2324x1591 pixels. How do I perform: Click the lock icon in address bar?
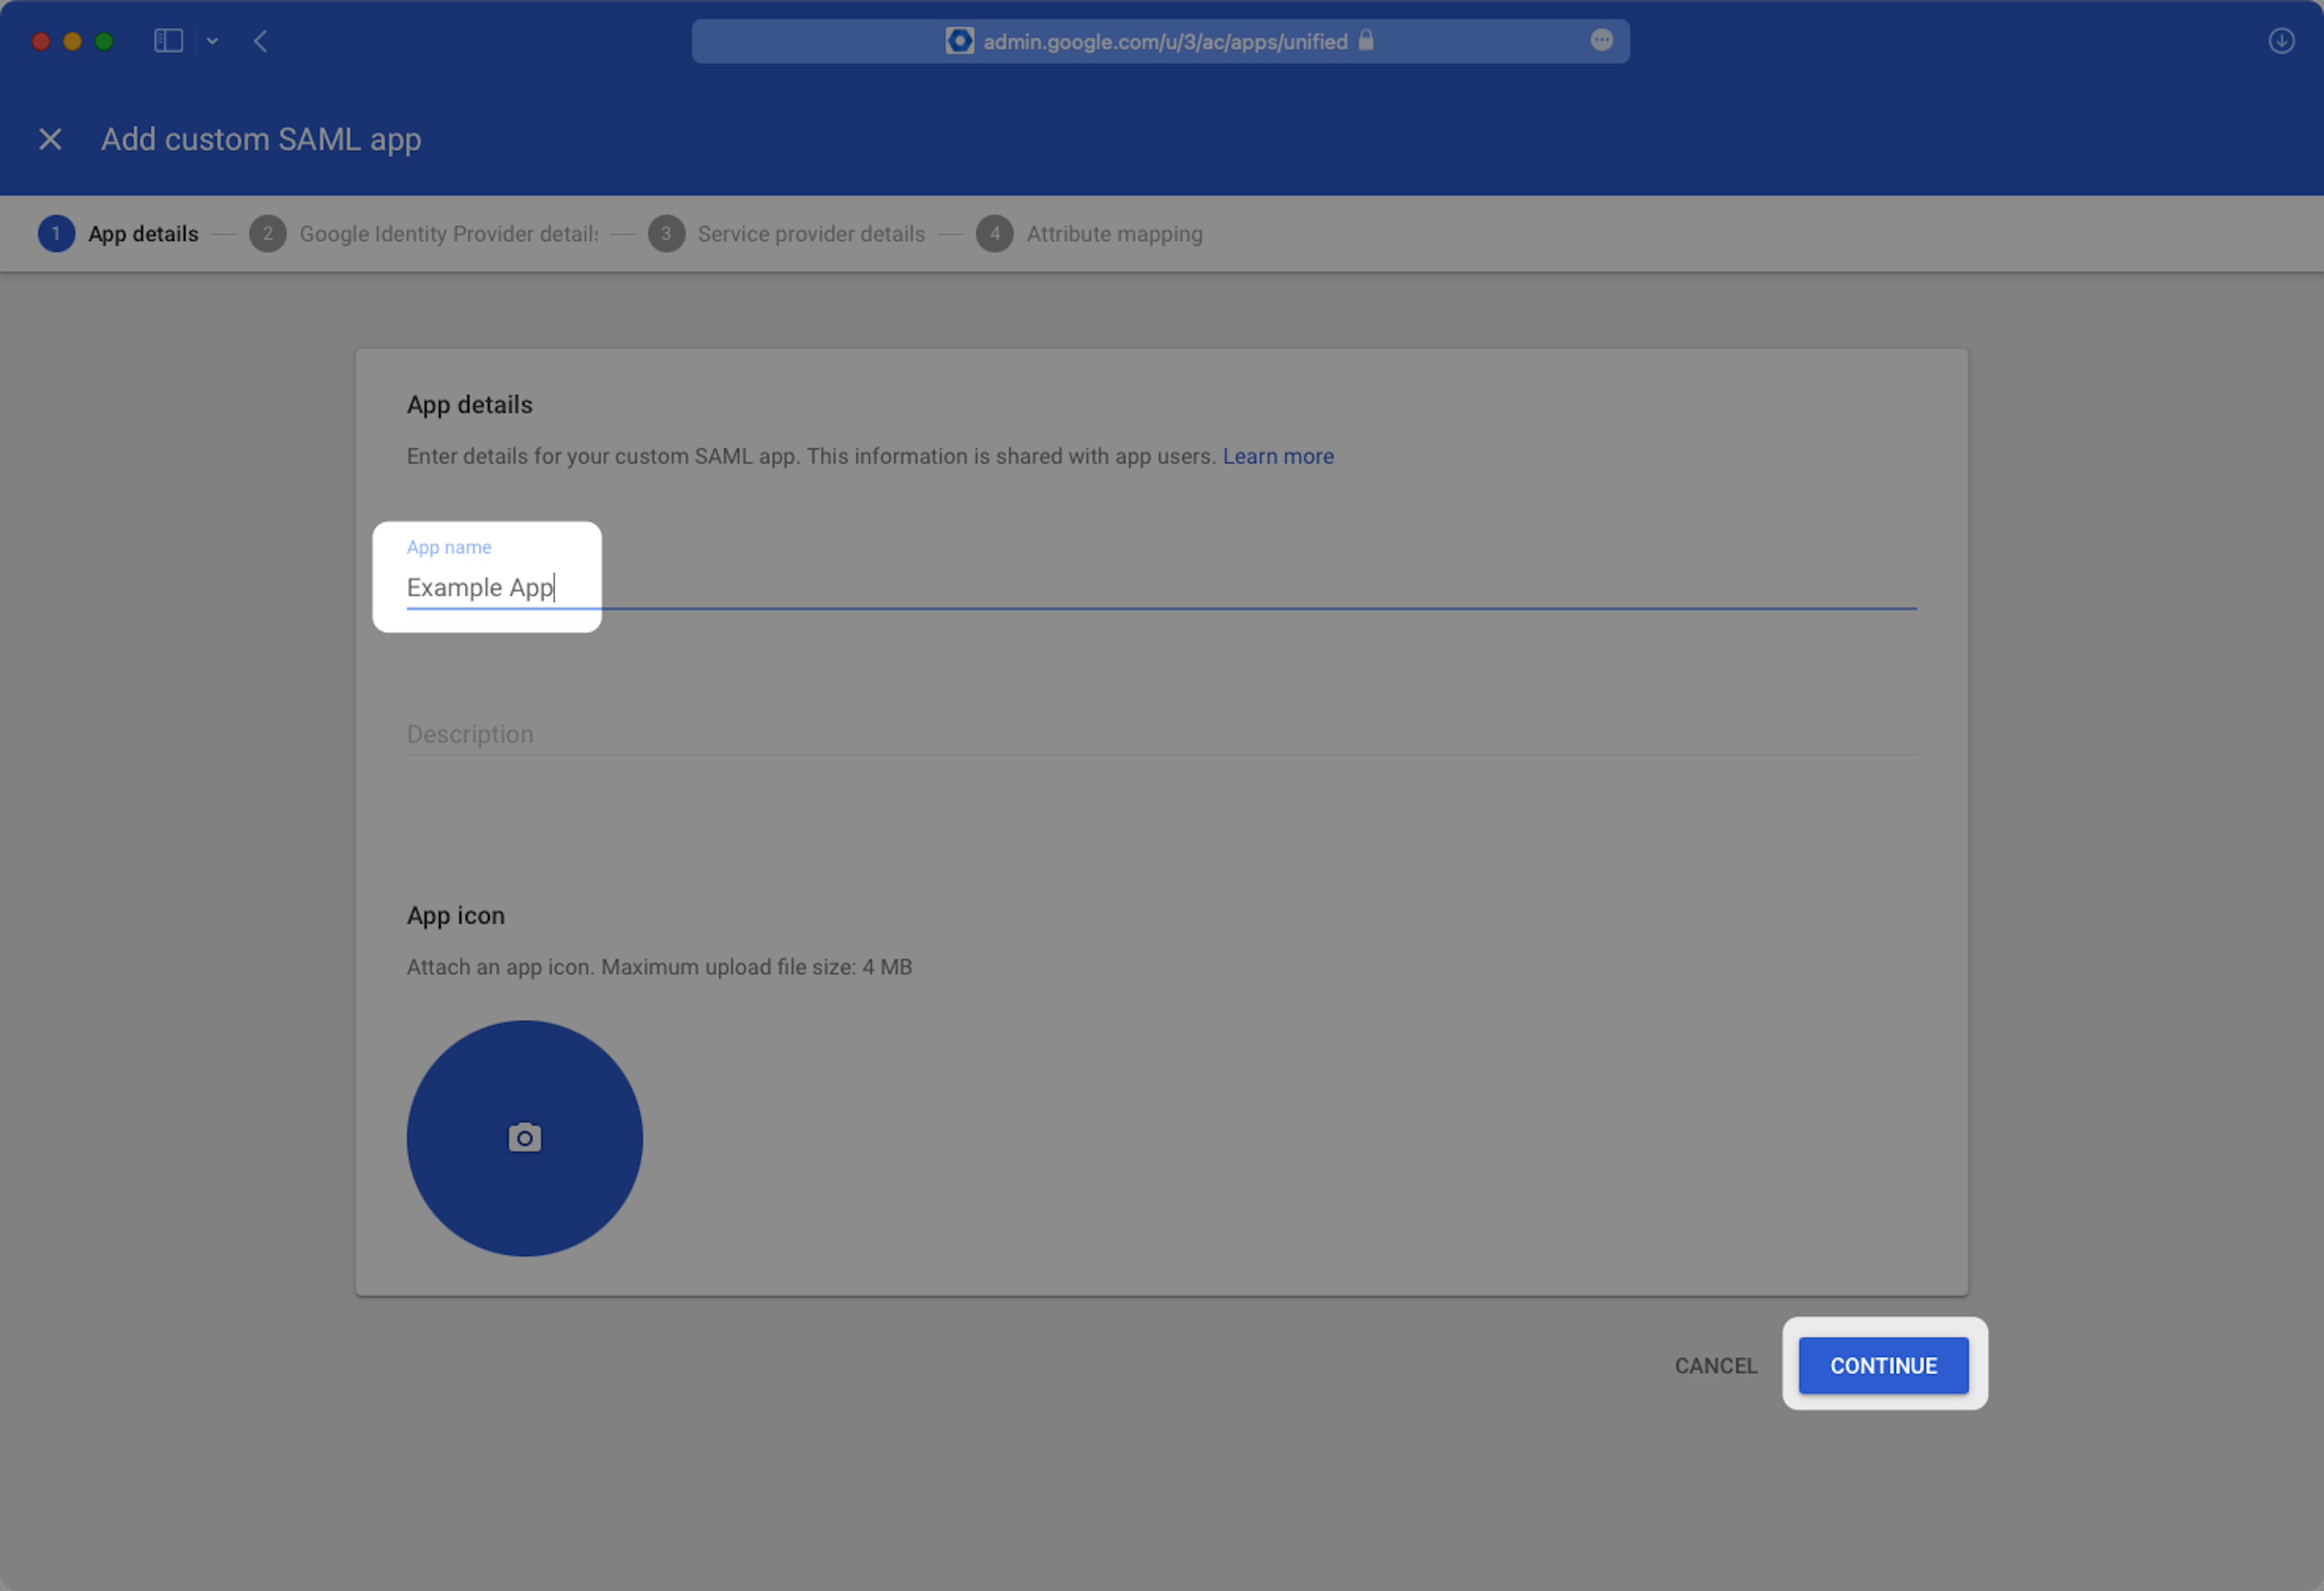(1366, 40)
